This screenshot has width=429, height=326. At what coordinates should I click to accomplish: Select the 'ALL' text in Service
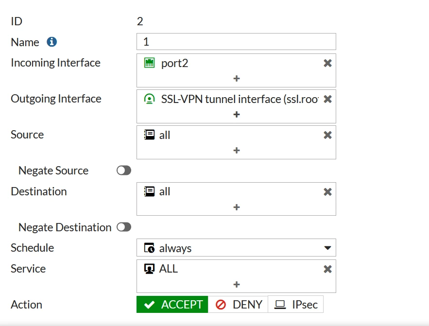tap(169, 269)
